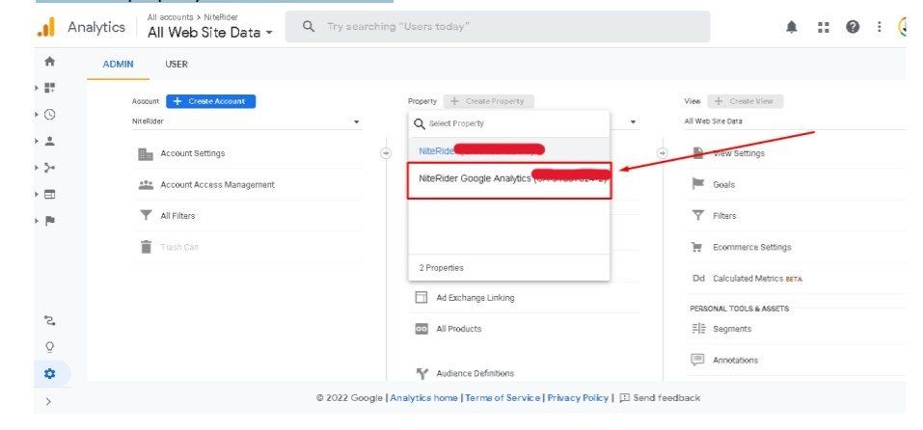The width and height of the screenshot is (923, 430).
Task: Click the All Filters funnel icon
Action: tap(146, 216)
